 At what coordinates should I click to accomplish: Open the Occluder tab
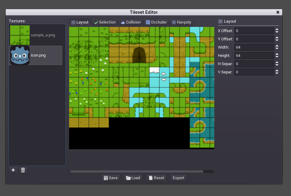pyautogui.click(x=156, y=22)
